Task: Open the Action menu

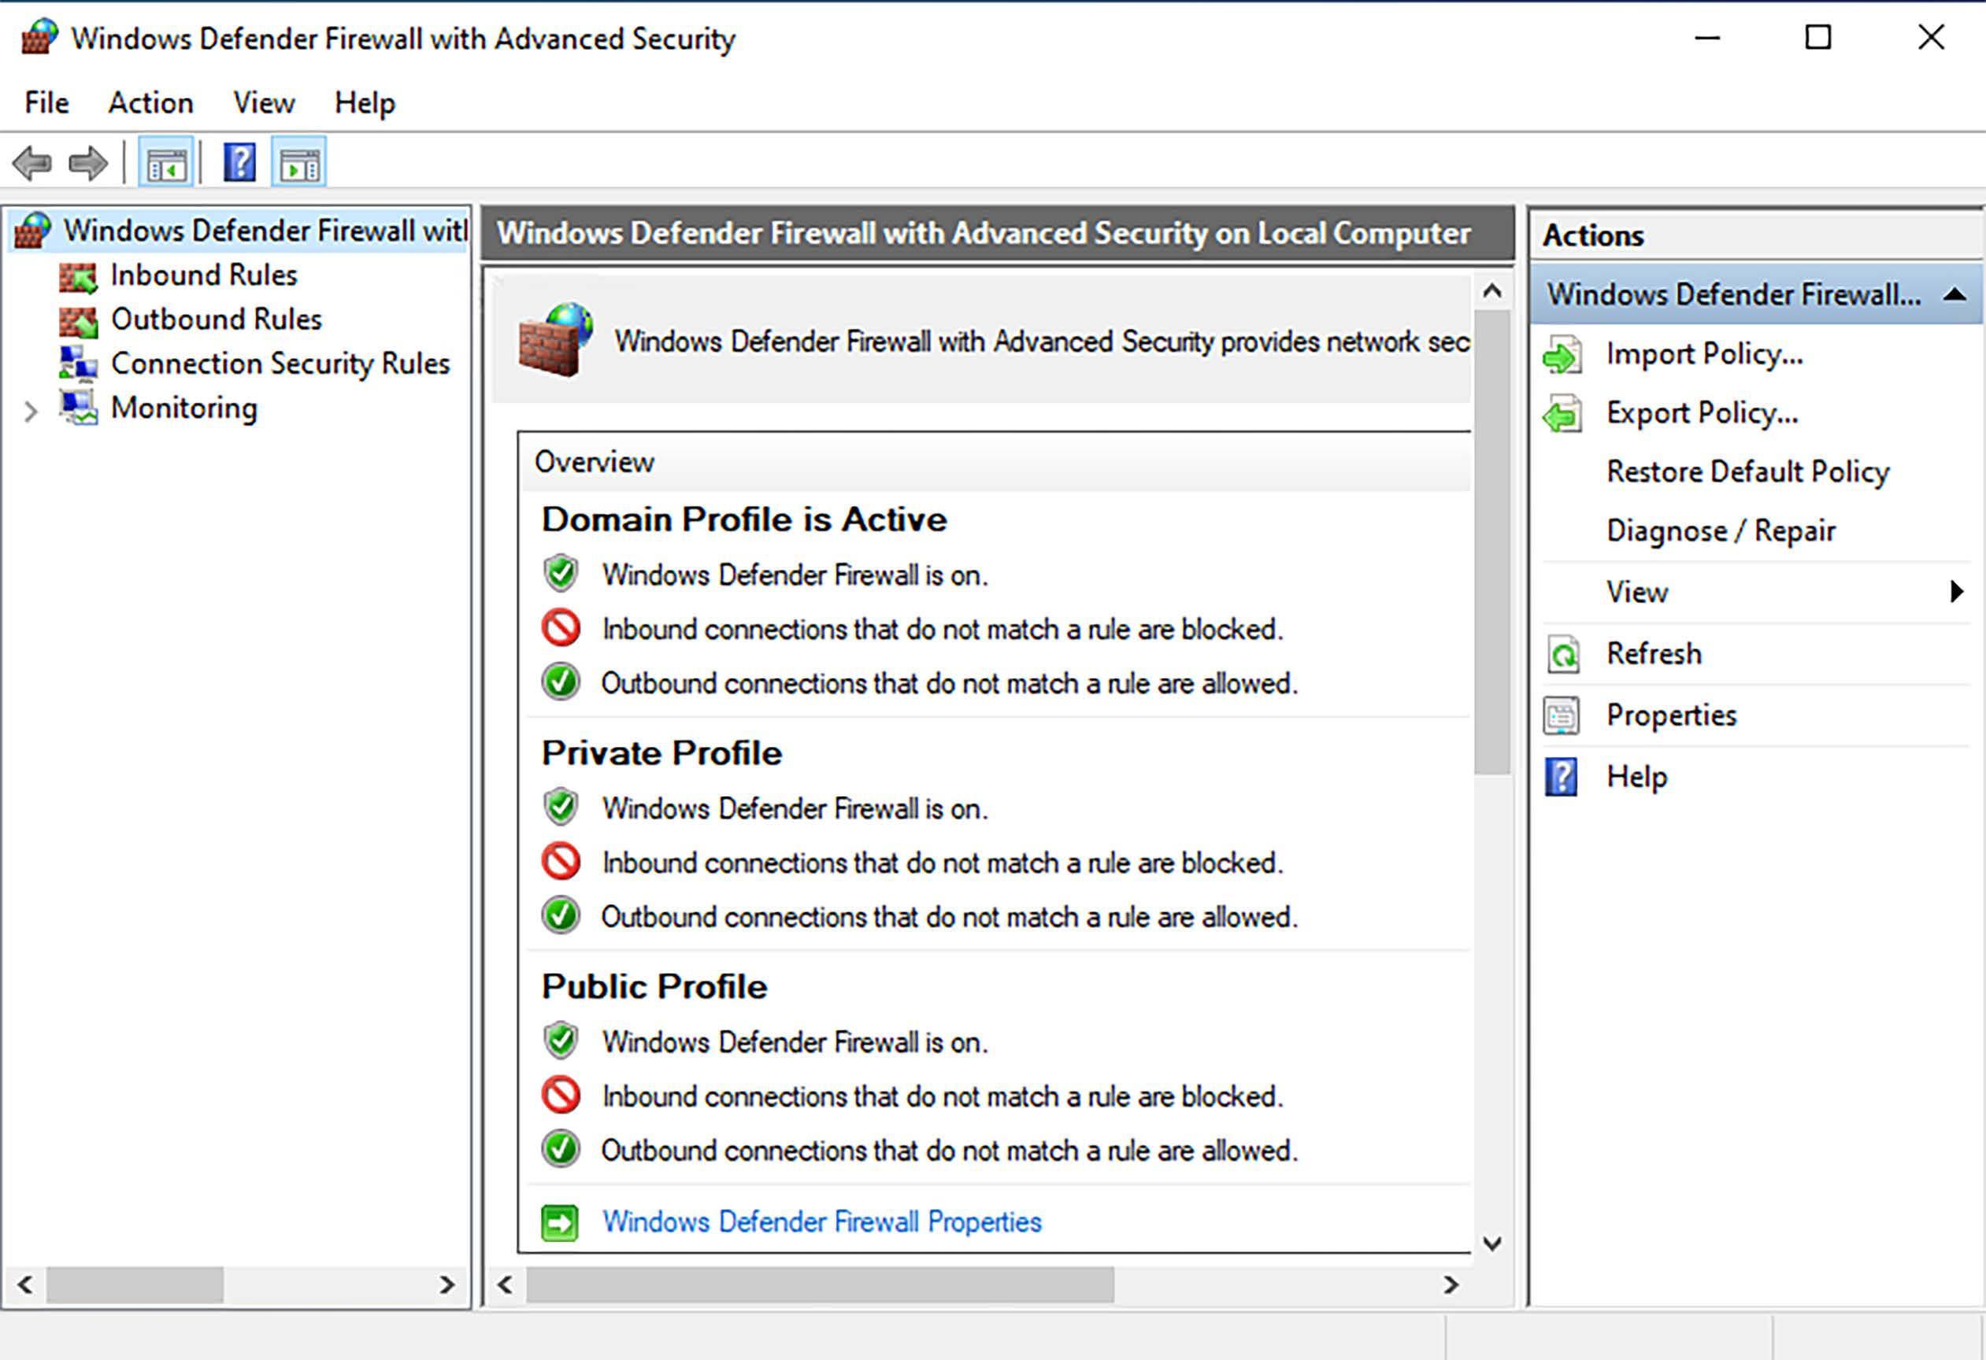Action: pos(150,103)
